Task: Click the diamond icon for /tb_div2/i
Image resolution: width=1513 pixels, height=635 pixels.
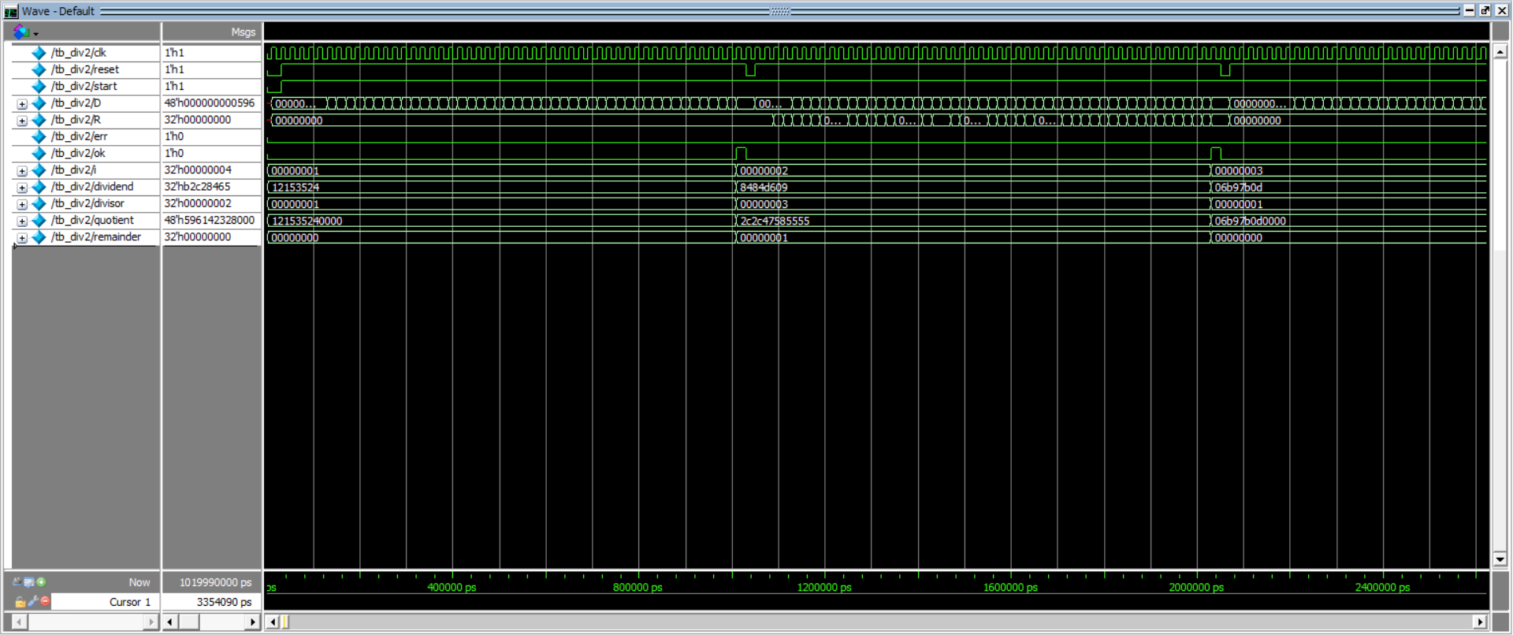Action: [39, 170]
